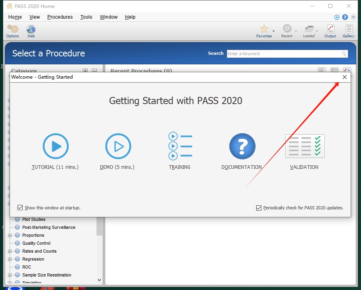Open the Validation checklist icon
The image size is (361, 290).
[x=305, y=146]
